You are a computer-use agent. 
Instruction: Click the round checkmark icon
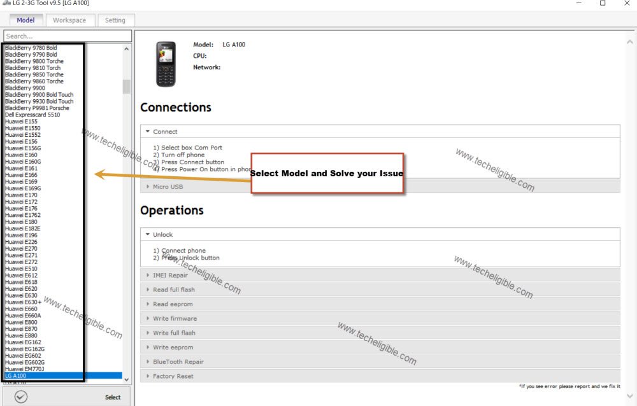click(x=21, y=396)
